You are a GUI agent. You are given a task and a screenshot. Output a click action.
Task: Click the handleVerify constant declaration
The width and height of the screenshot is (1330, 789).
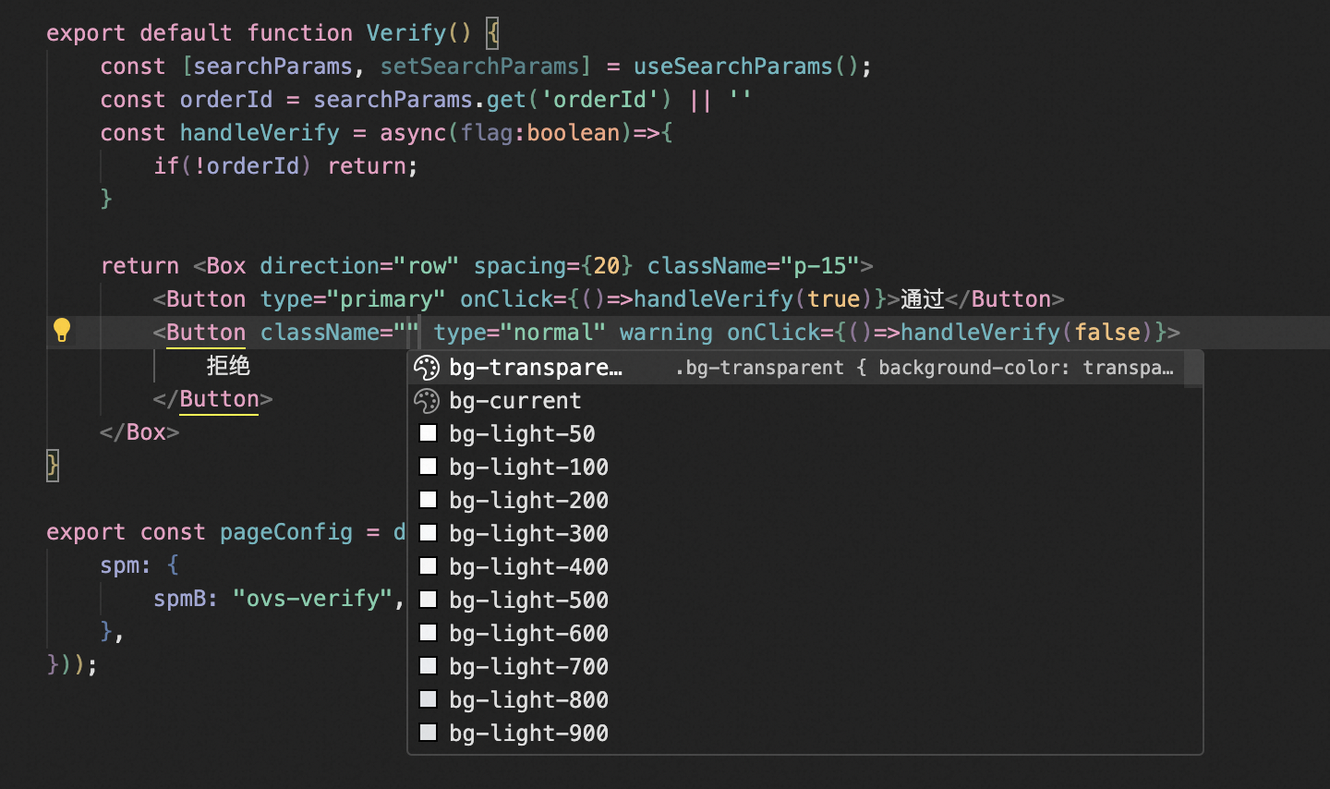click(x=260, y=133)
